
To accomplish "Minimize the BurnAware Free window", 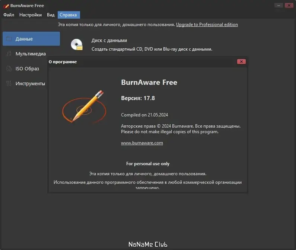I will point(279,6).
